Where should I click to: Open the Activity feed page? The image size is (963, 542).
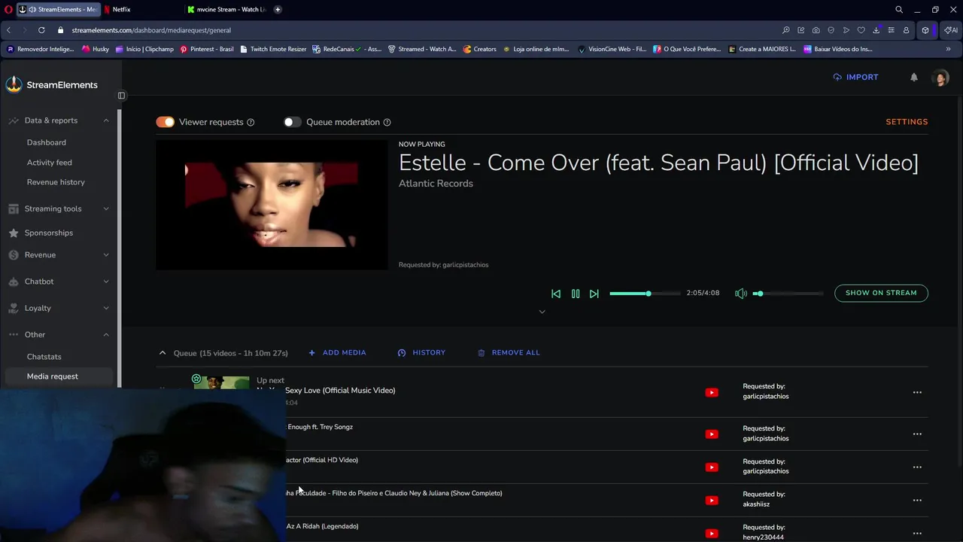50,163
